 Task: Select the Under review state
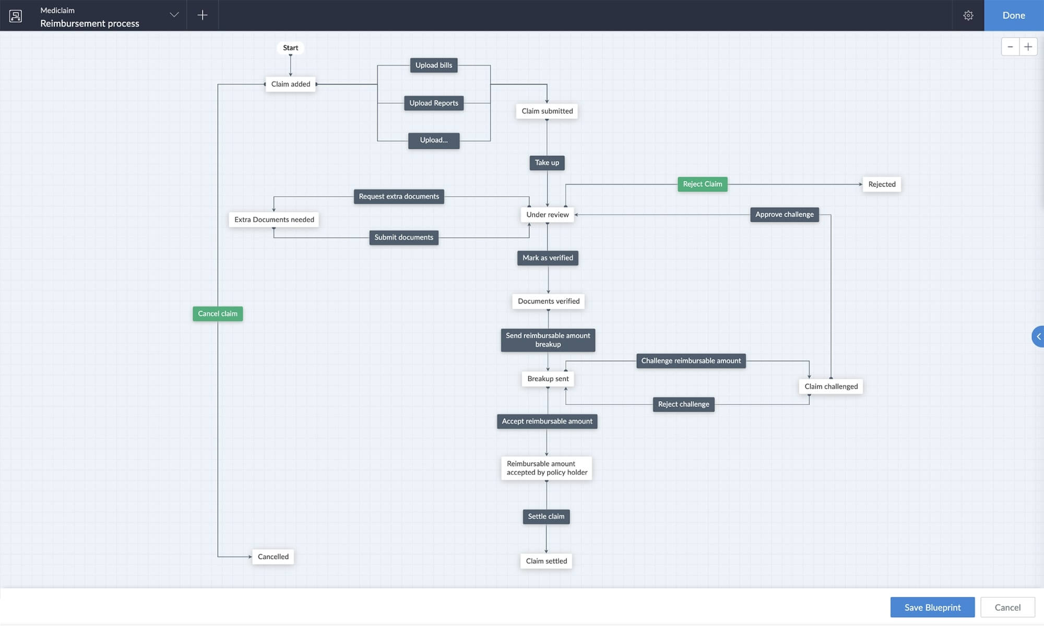click(547, 214)
